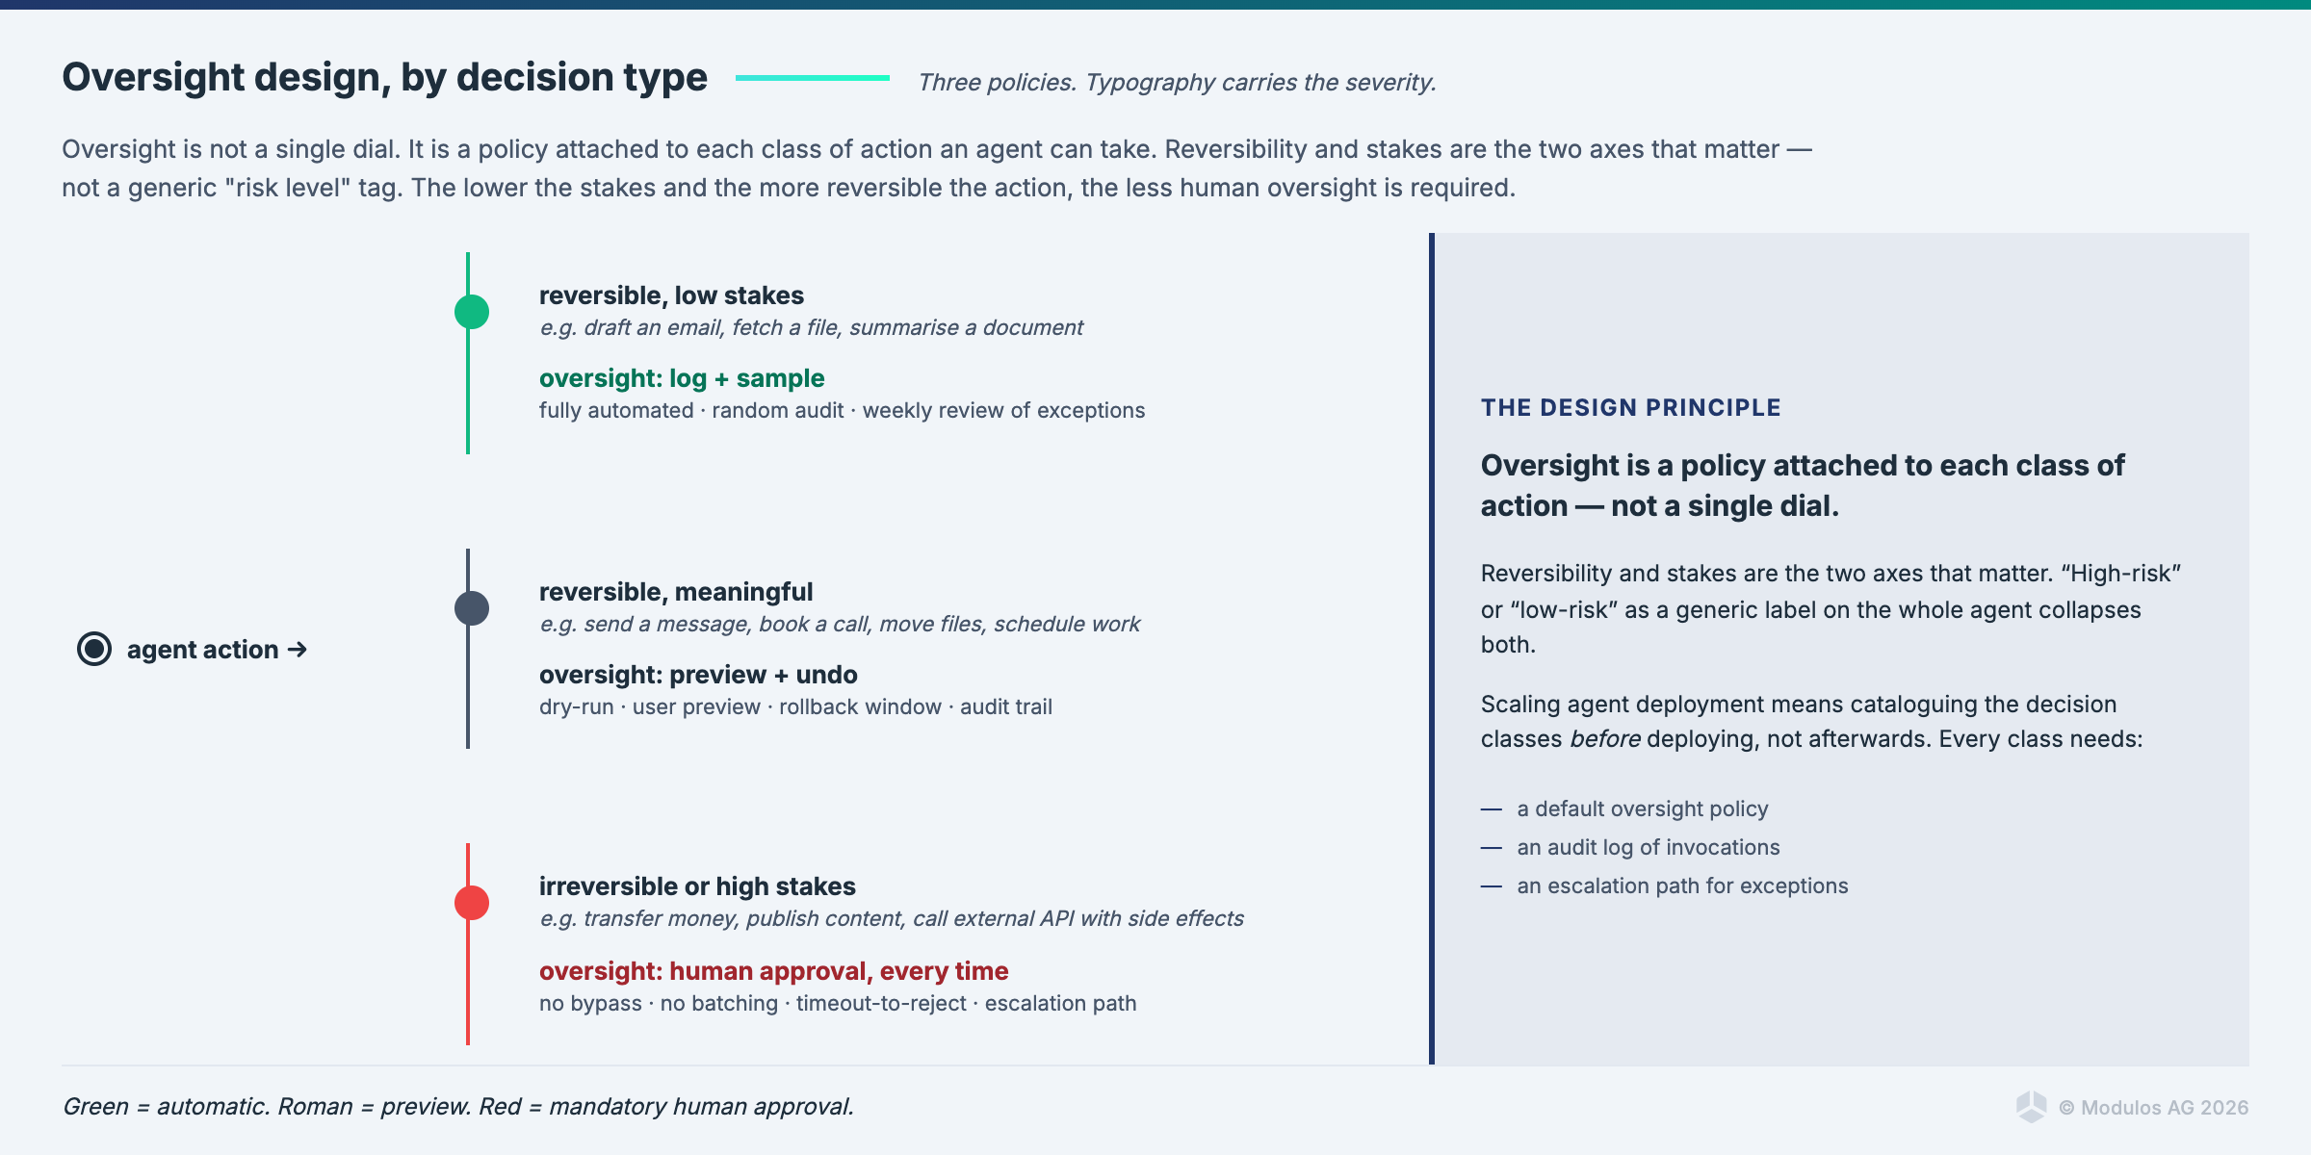This screenshot has height=1155, width=2311.
Task: Select 'oversight: log + sample' green heading
Action: (x=681, y=378)
